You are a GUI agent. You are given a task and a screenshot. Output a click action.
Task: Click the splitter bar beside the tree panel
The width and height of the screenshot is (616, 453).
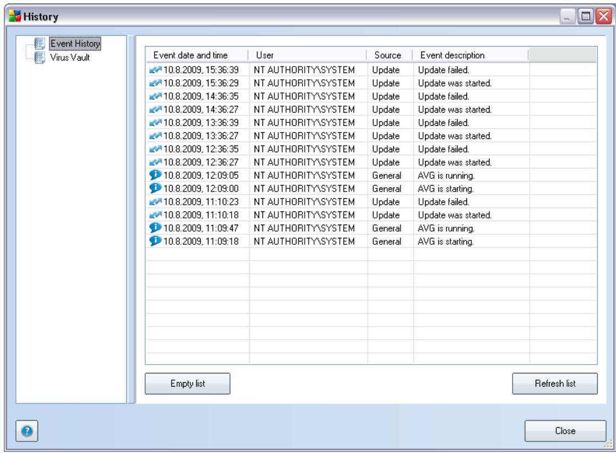(x=131, y=219)
